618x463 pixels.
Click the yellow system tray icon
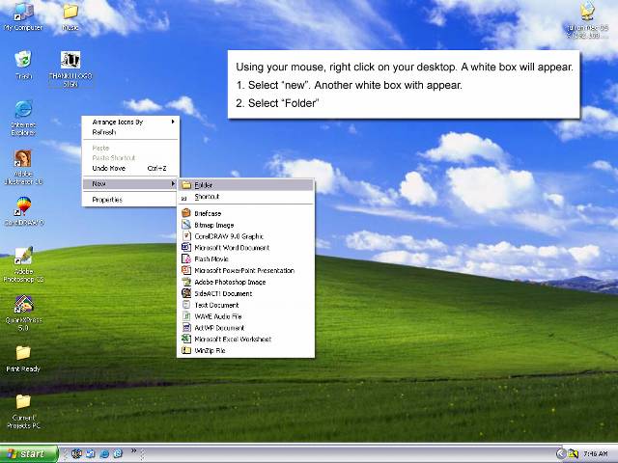[574, 454]
